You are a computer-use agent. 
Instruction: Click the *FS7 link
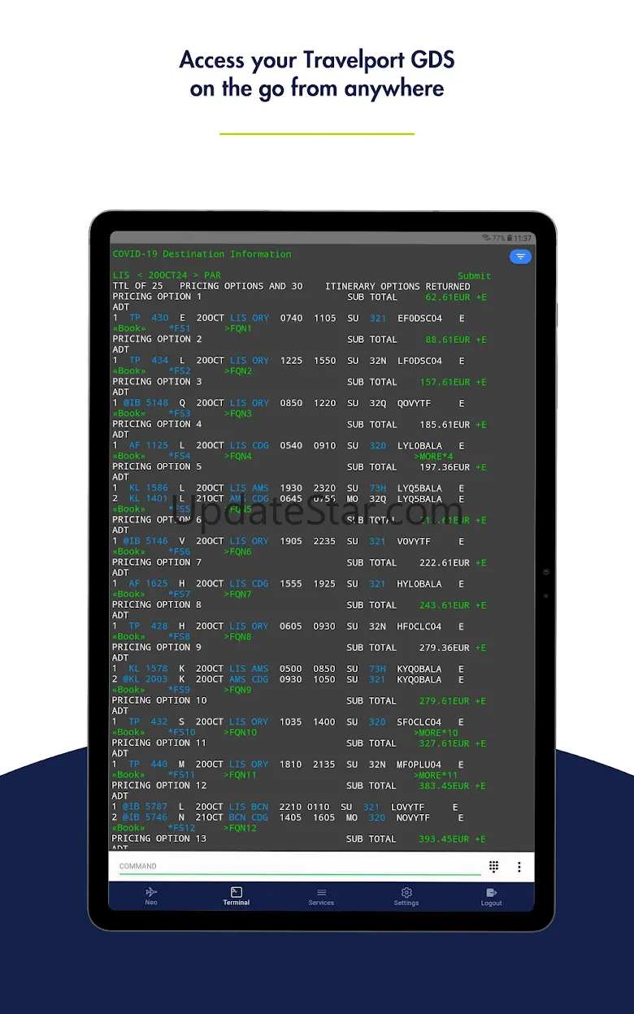click(179, 595)
